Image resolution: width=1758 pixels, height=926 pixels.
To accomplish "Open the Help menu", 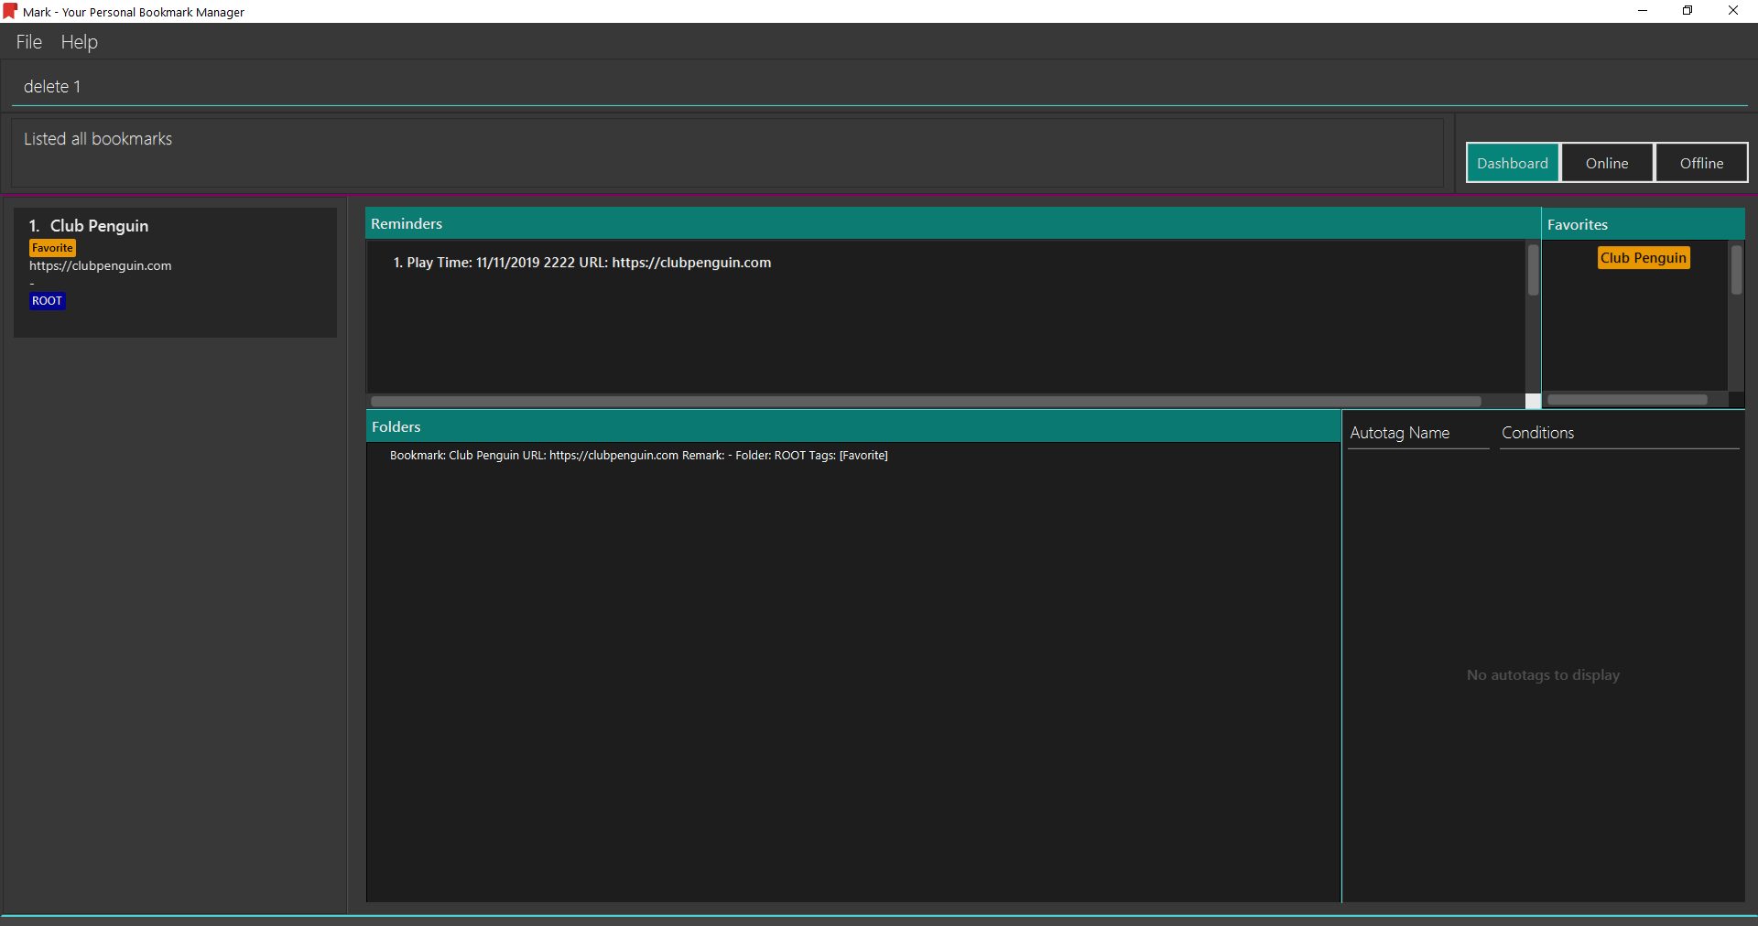I will pos(80,42).
